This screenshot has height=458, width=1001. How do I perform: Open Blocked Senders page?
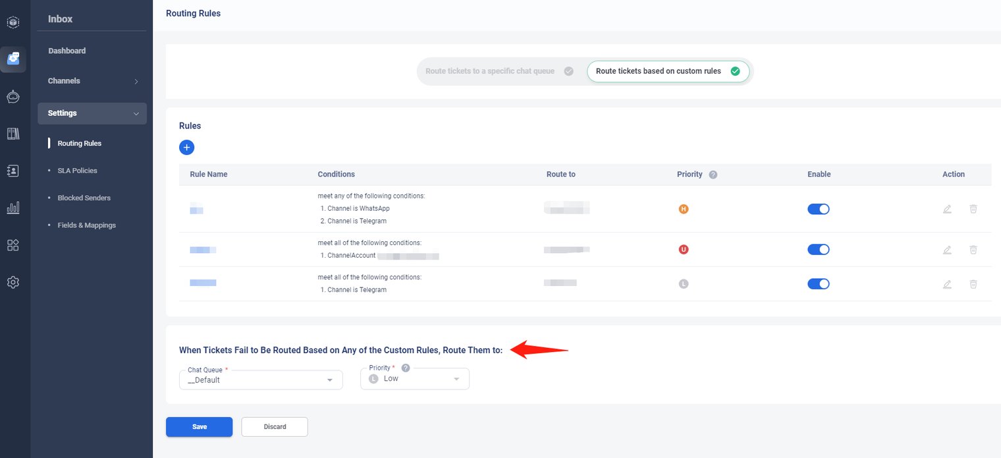click(x=84, y=198)
